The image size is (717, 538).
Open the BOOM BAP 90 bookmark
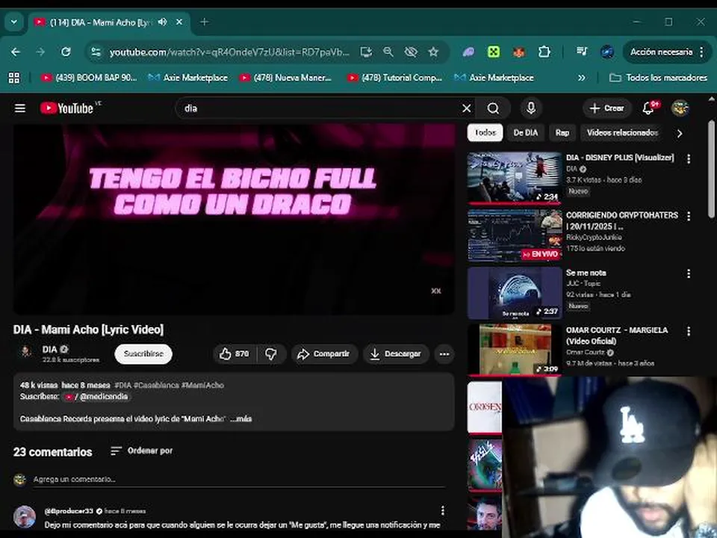click(89, 78)
